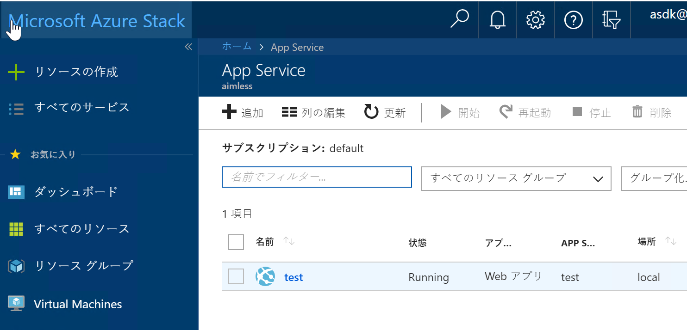Open すべてのサービス in the sidebar
Image resolution: width=687 pixels, height=330 pixels.
point(82,108)
